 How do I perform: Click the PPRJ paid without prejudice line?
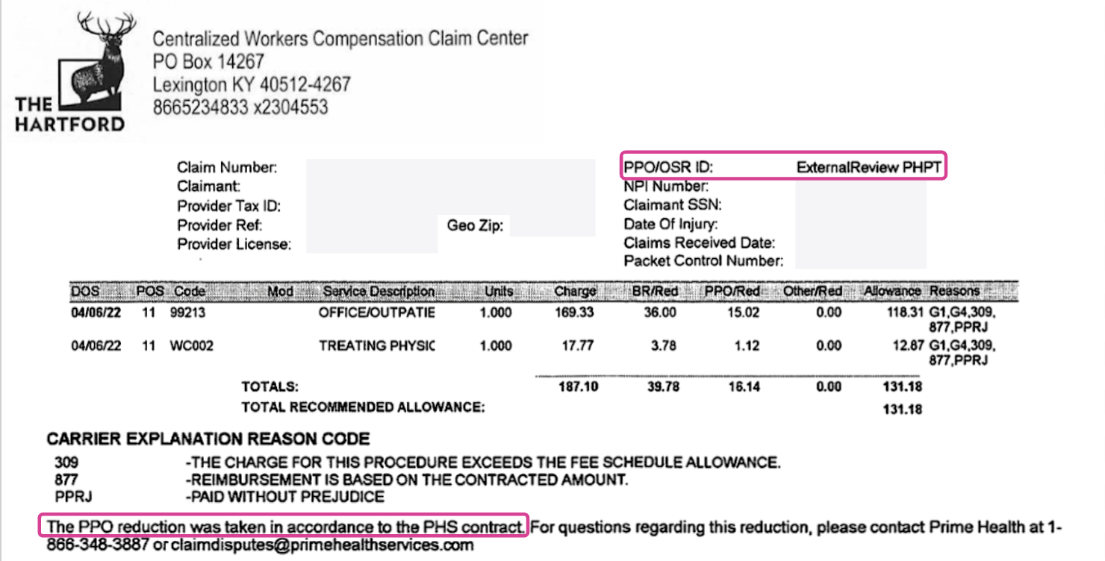(220, 496)
